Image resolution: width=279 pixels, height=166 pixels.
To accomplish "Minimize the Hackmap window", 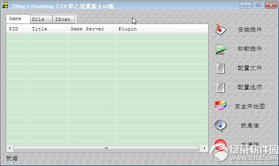I will 247,5.
